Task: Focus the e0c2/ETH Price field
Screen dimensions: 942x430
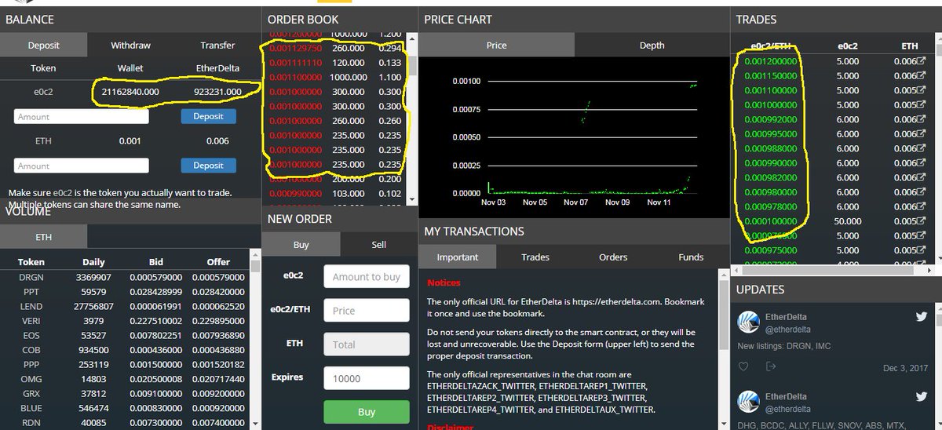Action: (367, 310)
